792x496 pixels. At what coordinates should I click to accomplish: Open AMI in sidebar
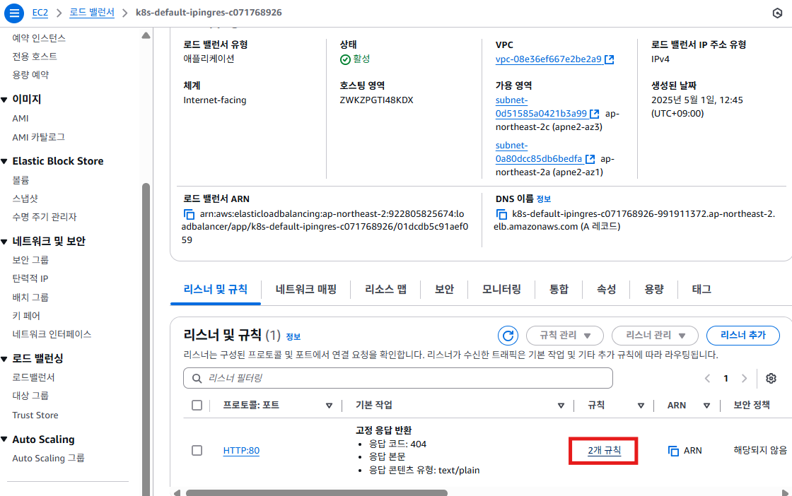point(21,119)
